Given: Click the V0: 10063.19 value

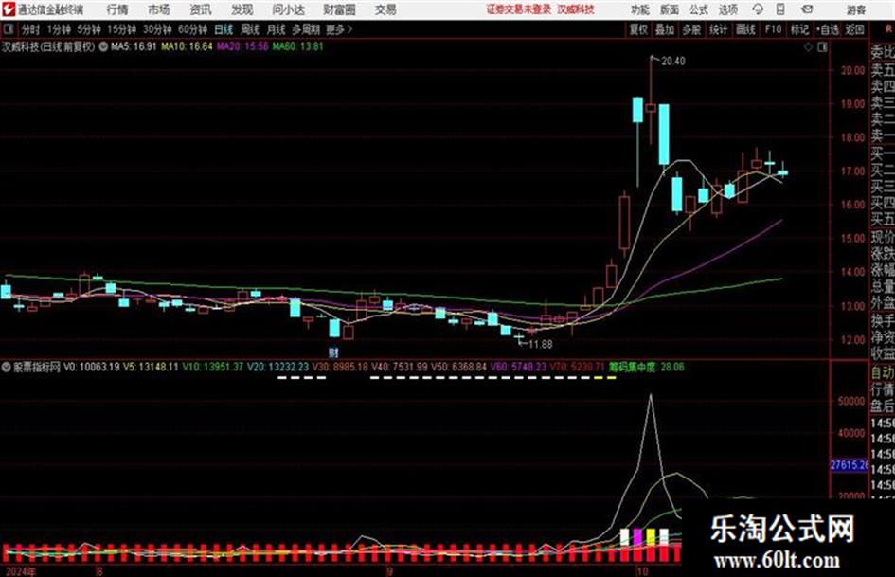Looking at the screenshot, I should point(91,367).
